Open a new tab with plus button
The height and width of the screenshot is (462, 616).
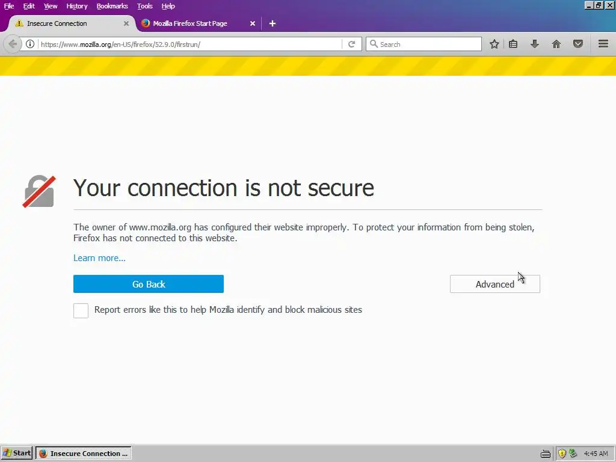coord(273,23)
